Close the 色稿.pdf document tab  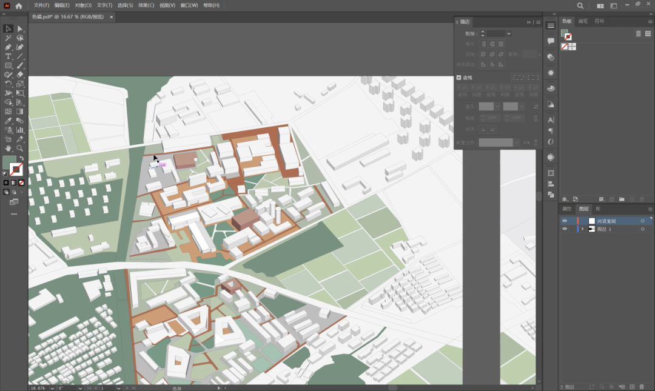[111, 17]
